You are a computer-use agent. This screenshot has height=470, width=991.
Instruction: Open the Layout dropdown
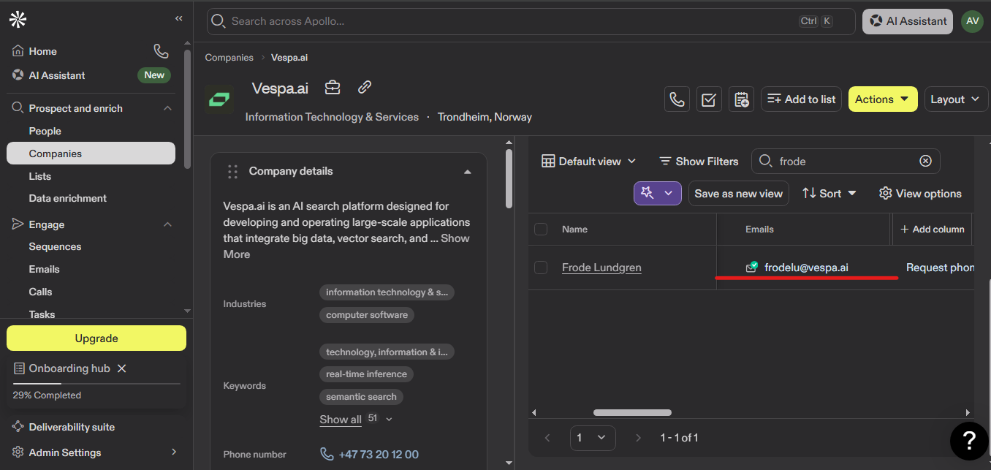coord(956,99)
